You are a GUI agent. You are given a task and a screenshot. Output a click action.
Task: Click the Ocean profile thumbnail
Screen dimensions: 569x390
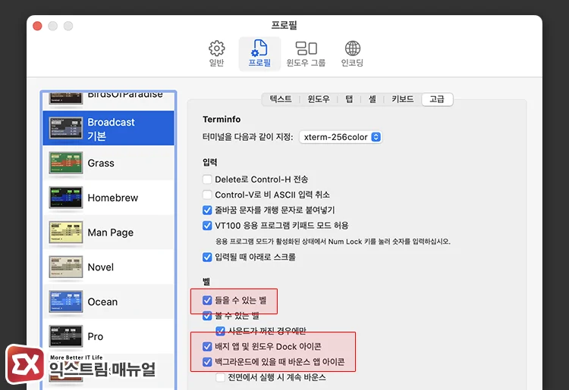(x=66, y=301)
